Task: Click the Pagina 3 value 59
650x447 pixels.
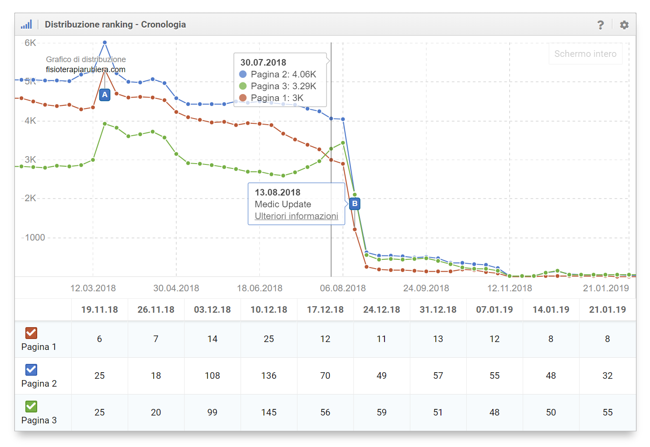Action: (382, 412)
